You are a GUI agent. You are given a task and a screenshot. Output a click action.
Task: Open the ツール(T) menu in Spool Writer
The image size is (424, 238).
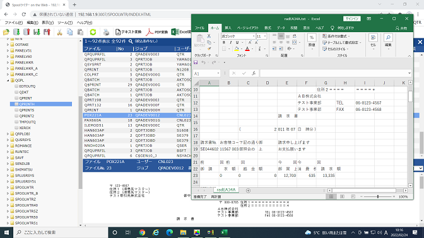[x=65, y=23]
